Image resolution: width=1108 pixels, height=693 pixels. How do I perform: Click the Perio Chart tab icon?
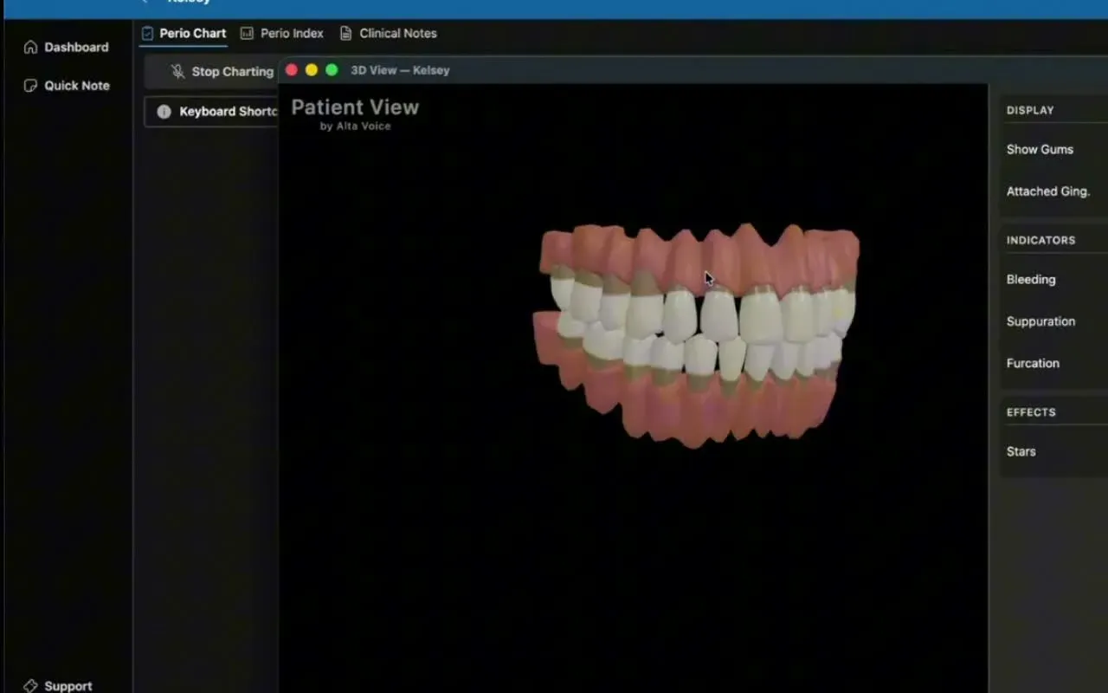coord(147,33)
